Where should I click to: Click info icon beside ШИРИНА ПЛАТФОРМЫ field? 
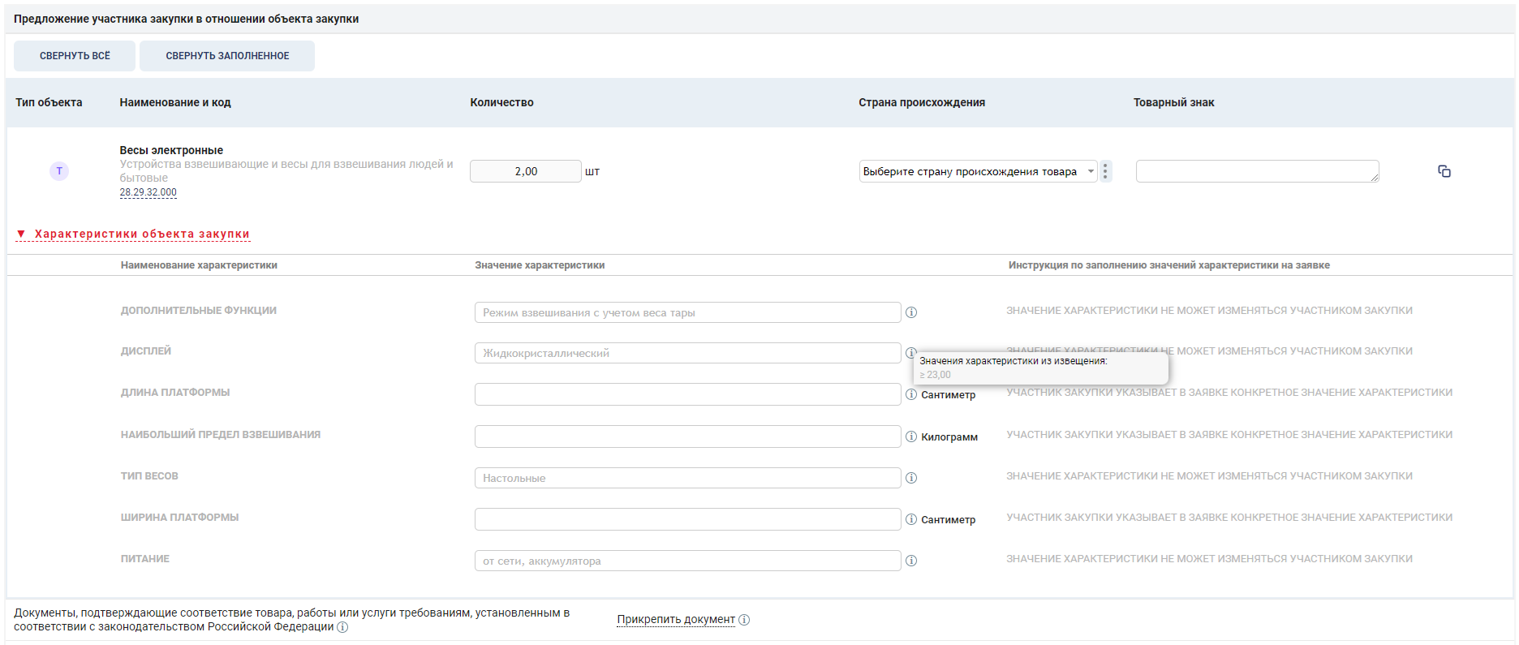(911, 519)
